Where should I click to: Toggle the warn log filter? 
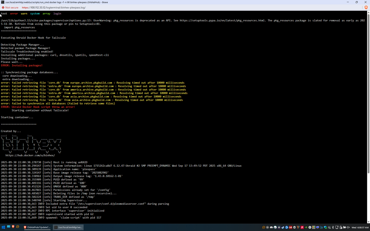[24, 14]
